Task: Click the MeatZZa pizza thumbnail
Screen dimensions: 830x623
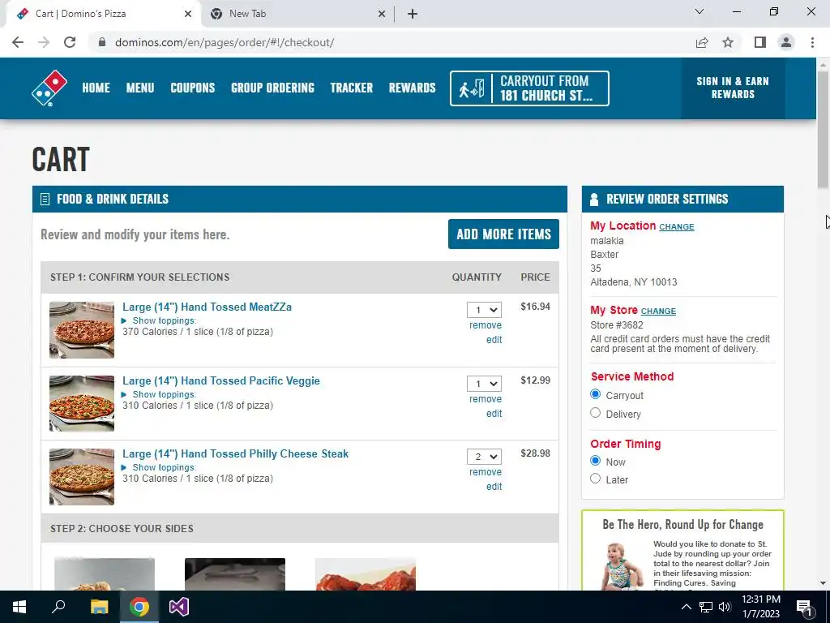Action: click(x=82, y=330)
